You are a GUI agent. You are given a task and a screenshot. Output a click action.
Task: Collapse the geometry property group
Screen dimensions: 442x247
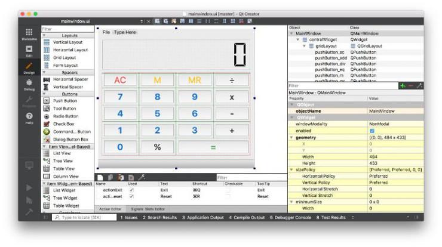[290, 137]
